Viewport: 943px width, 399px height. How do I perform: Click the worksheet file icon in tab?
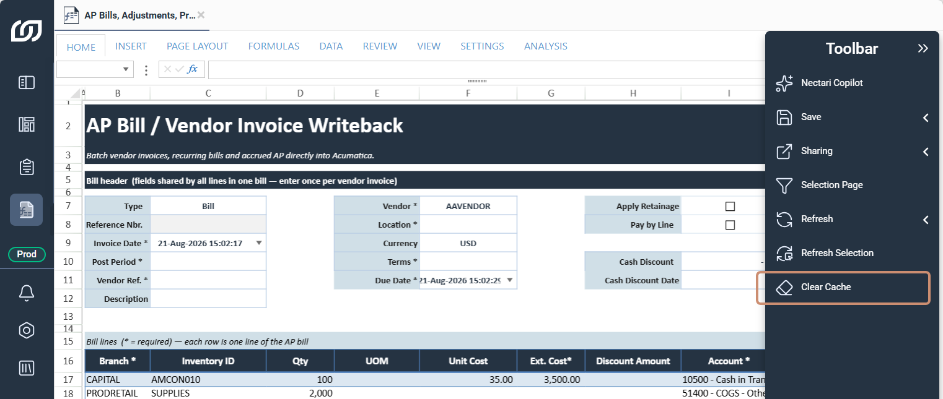pyautogui.click(x=72, y=15)
